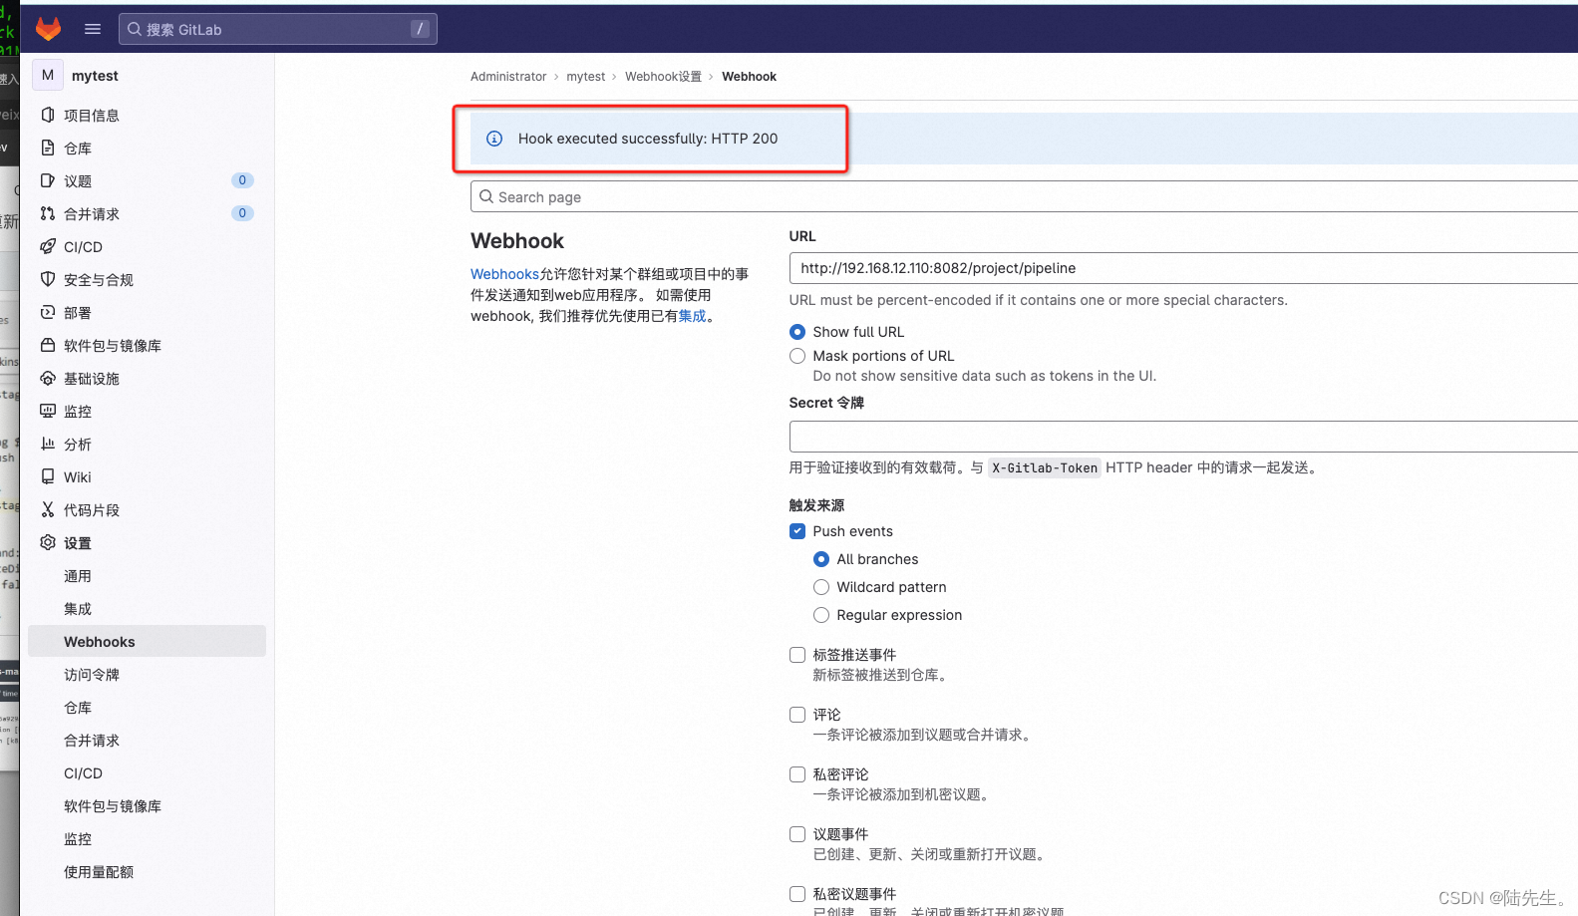
Task: Enable the 评论 checkbox
Action: (797, 715)
